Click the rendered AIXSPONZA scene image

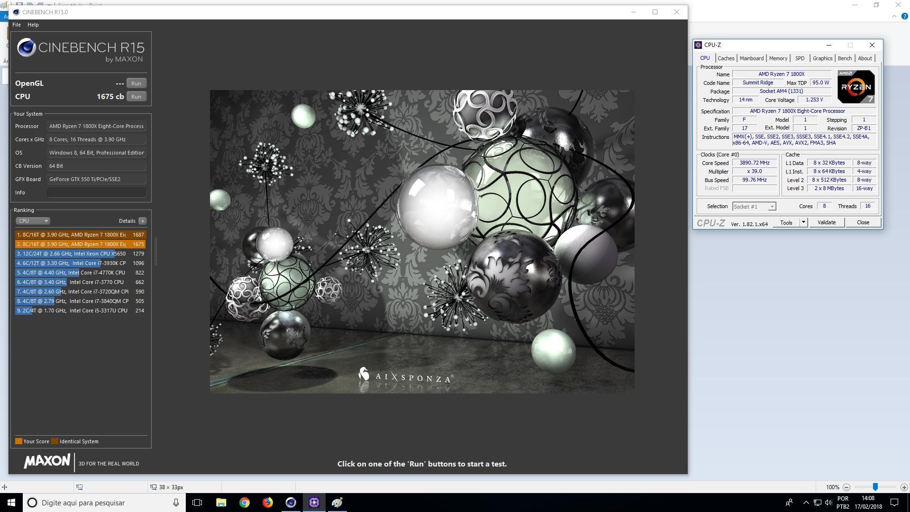coord(422,241)
